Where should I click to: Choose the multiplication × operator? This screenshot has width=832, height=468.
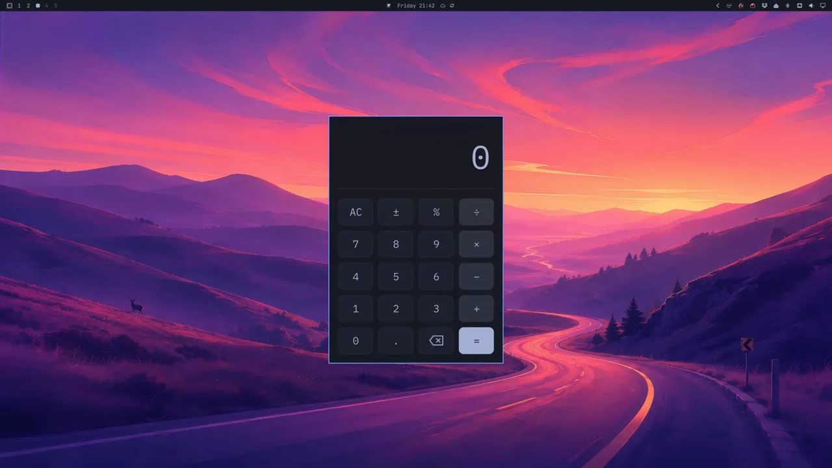[476, 244]
